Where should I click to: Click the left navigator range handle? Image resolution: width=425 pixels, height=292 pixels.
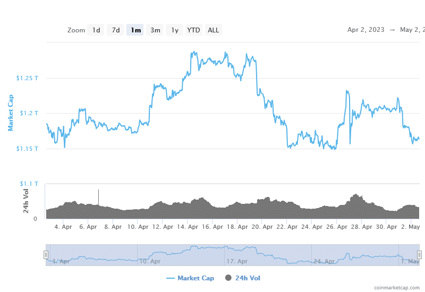[x=46, y=255]
